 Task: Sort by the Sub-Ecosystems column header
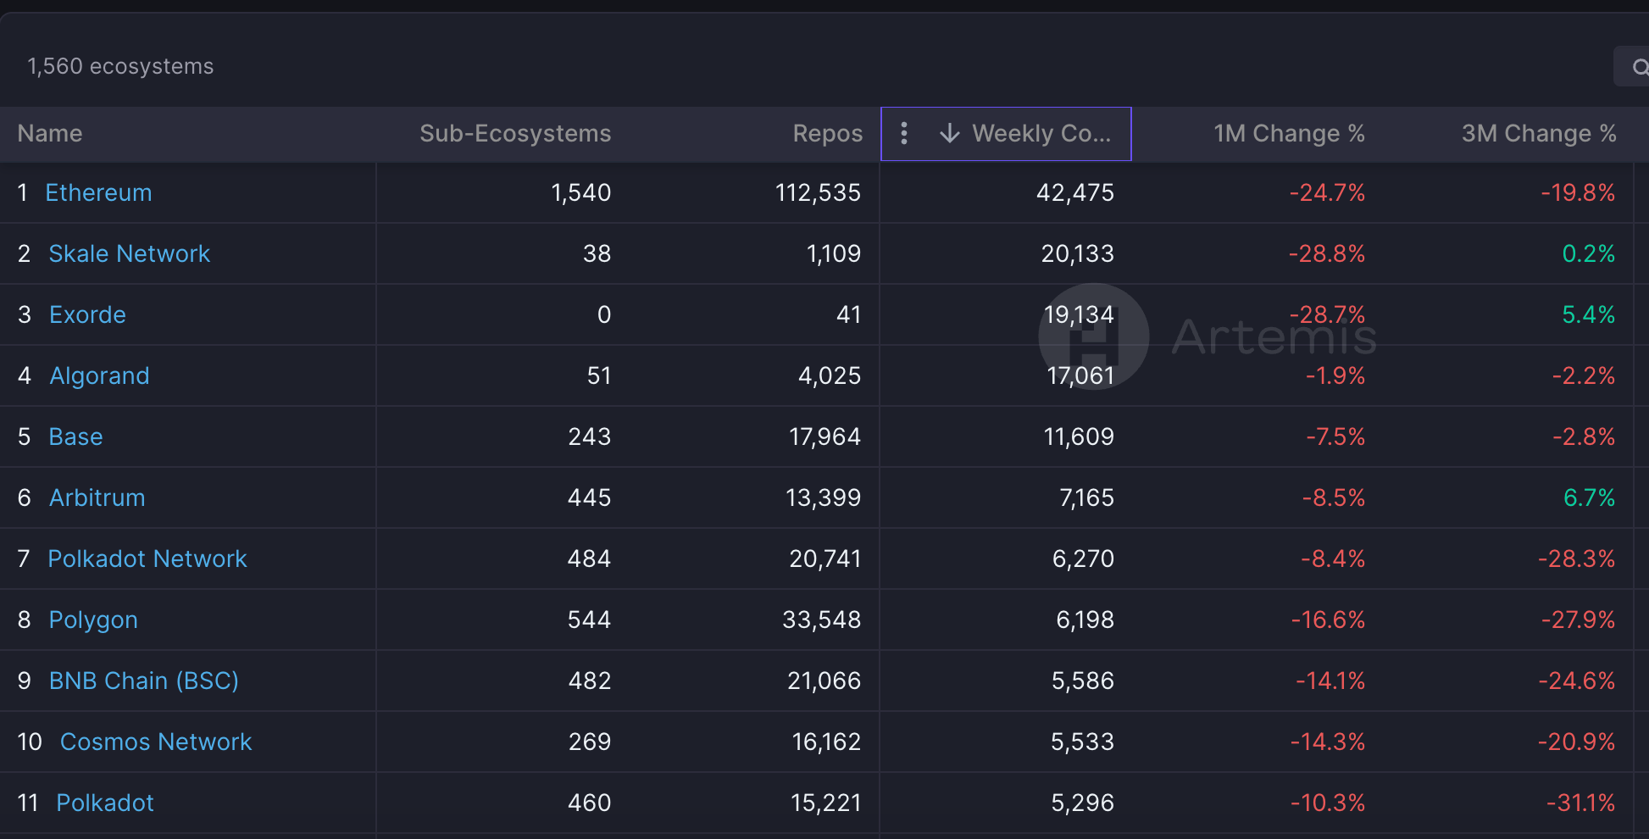point(515,133)
